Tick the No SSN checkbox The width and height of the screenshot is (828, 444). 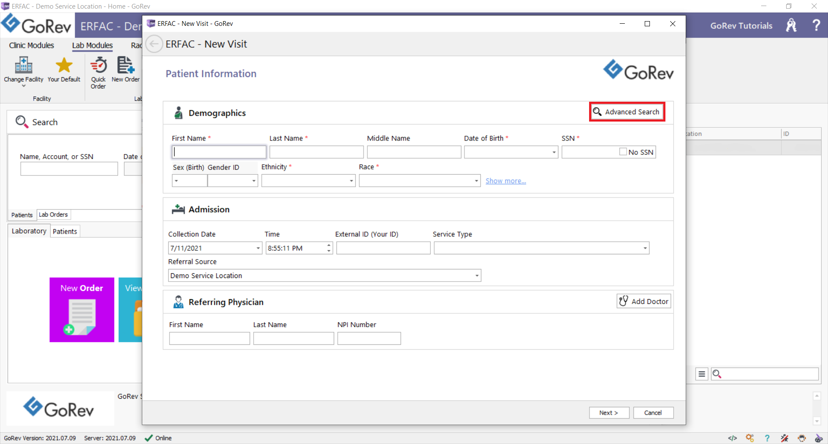click(623, 152)
